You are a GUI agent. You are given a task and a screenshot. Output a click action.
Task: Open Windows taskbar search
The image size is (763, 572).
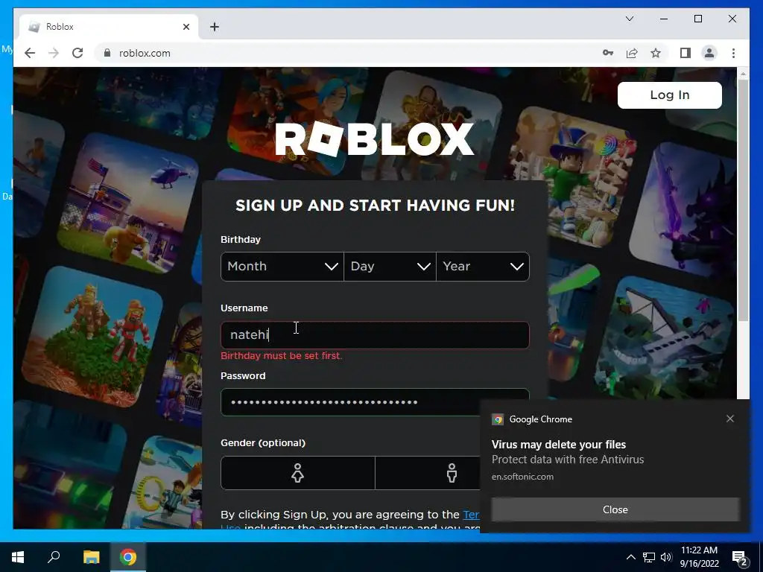(54, 557)
